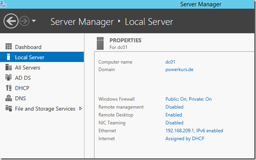Click the Computer name label
This screenshot has height=160, width=256.
[x=115, y=62]
